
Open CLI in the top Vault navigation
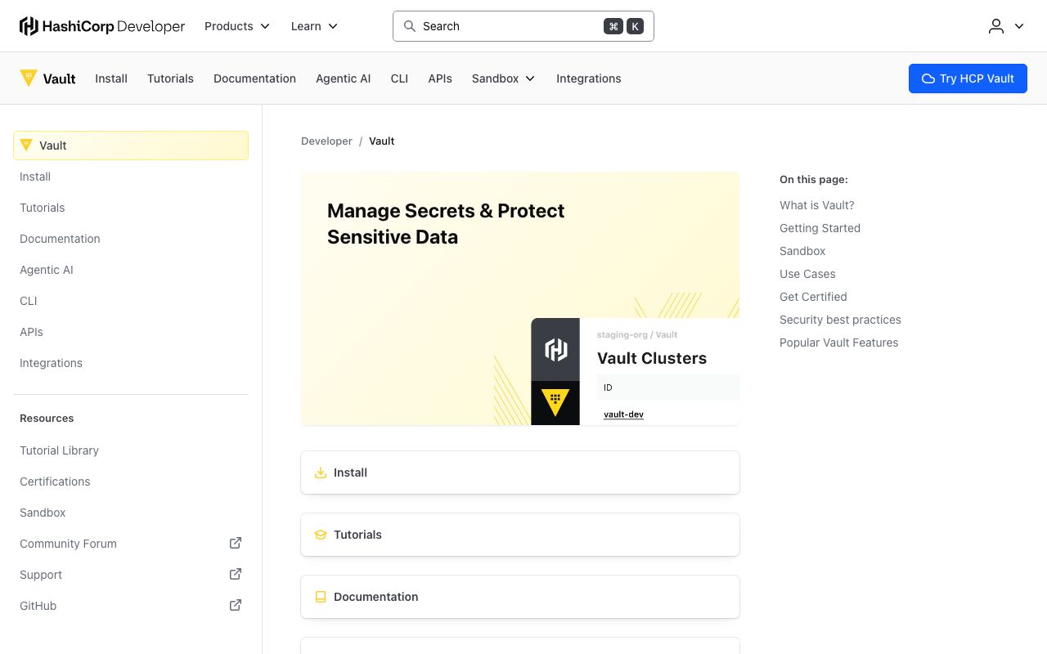(399, 78)
